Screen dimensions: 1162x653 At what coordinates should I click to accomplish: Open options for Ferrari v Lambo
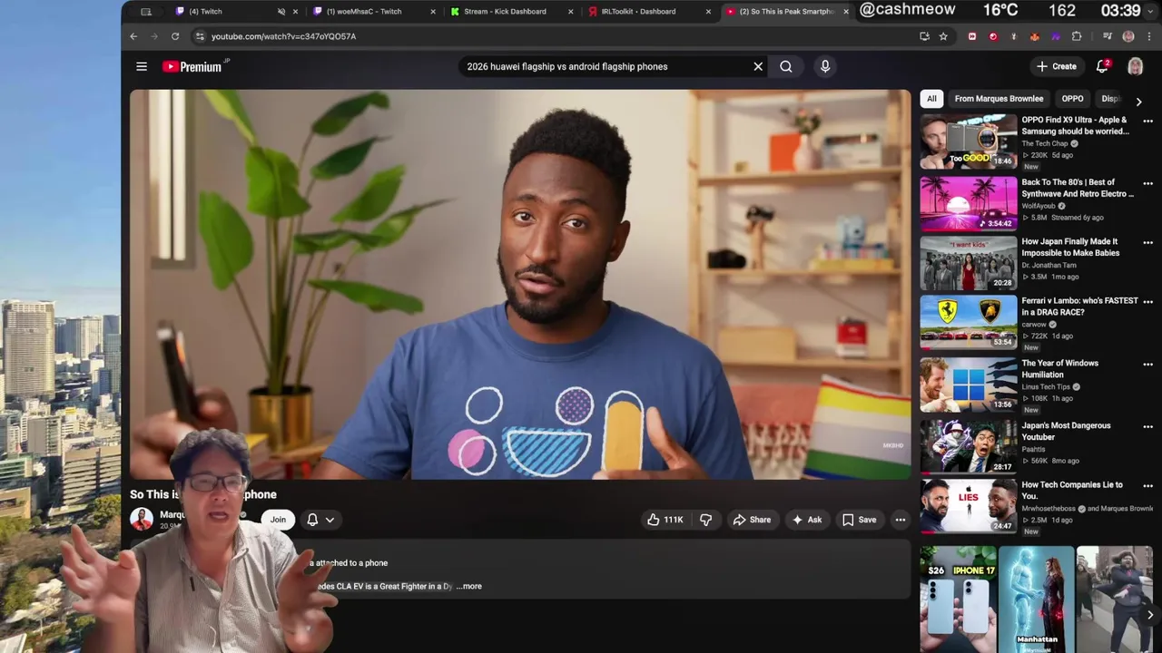(1147, 301)
